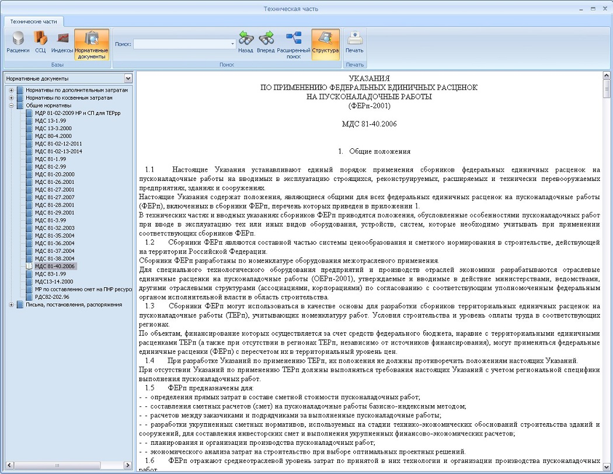The height and width of the screenshot is (474, 613).
Task: Open the Индексы database
Action: pyautogui.click(x=62, y=43)
